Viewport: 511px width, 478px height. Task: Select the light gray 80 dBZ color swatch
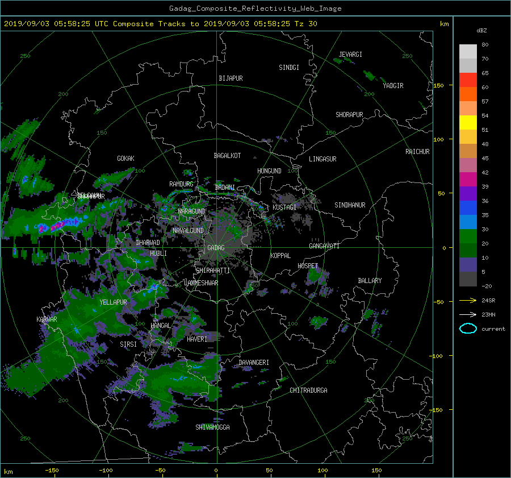(468, 51)
